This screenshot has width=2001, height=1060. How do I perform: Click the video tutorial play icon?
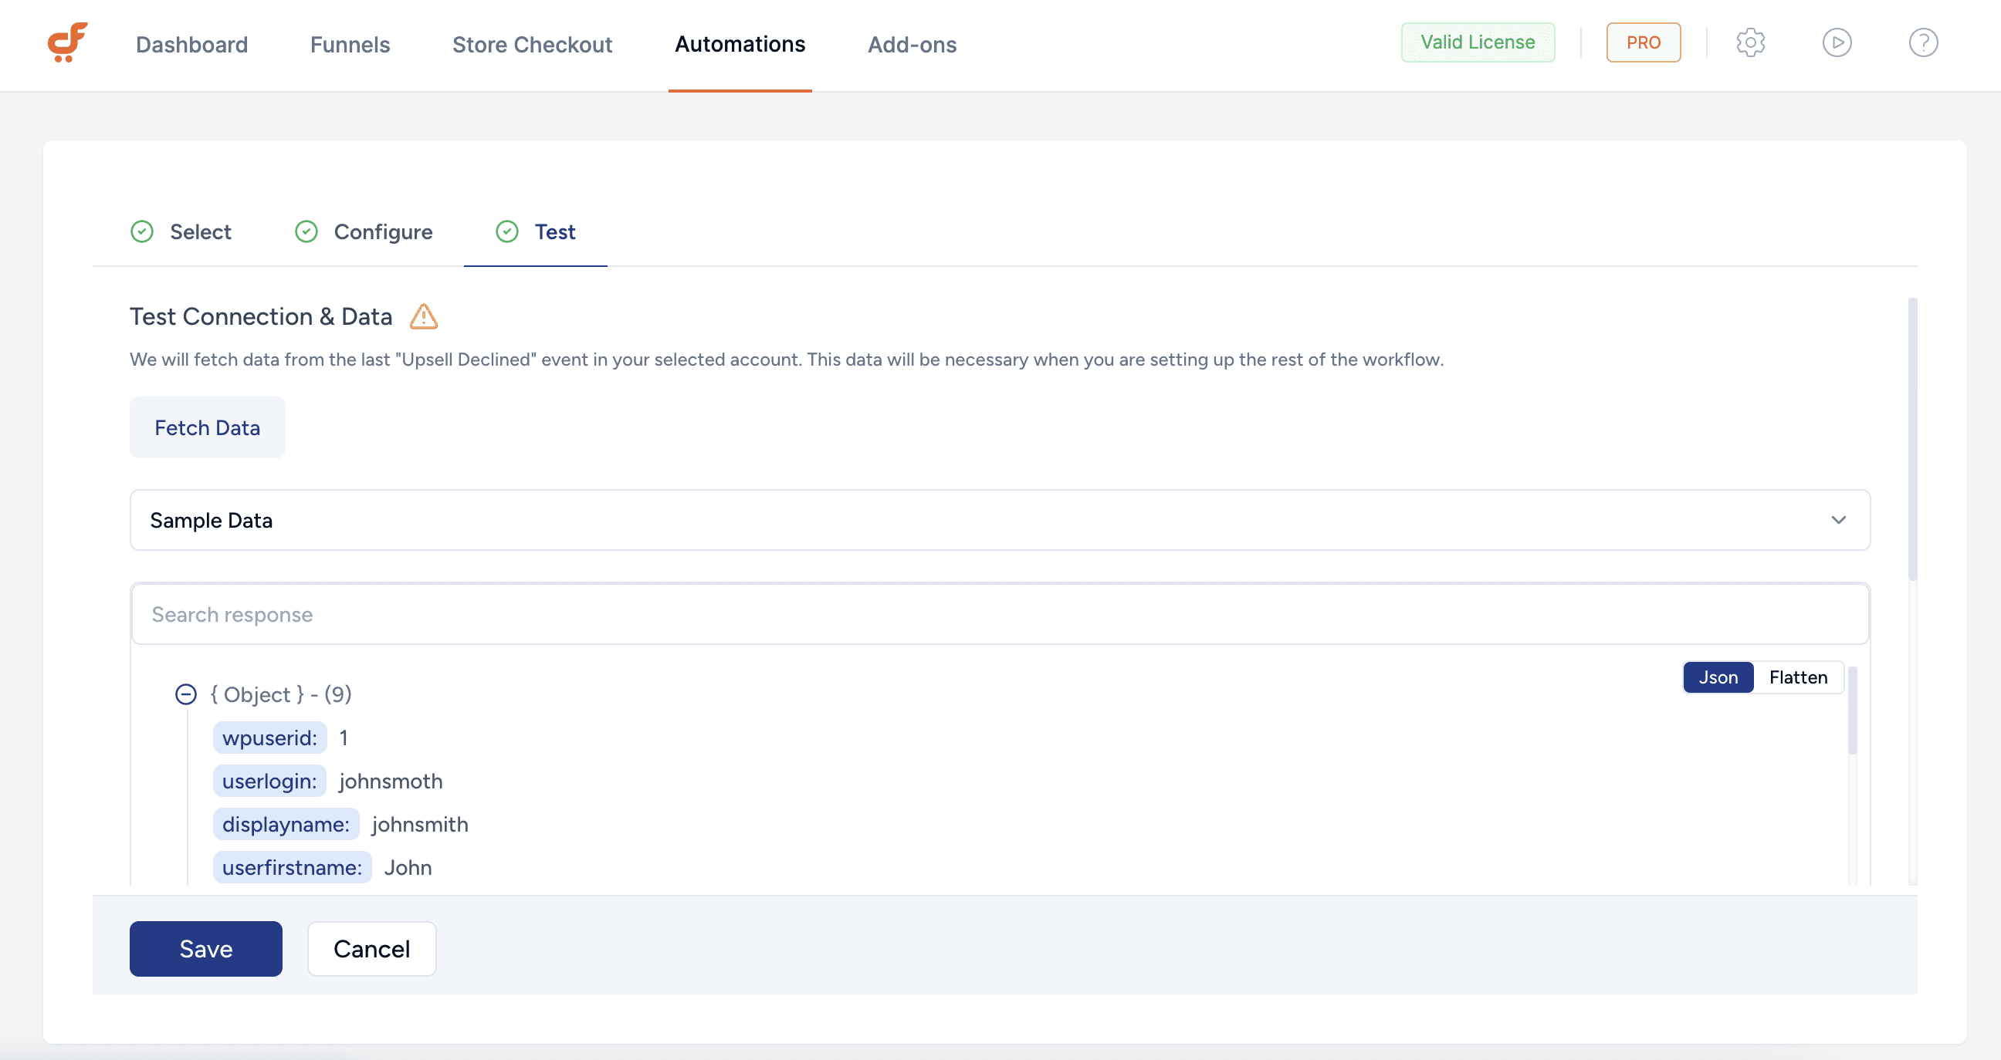pos(1837,42)
